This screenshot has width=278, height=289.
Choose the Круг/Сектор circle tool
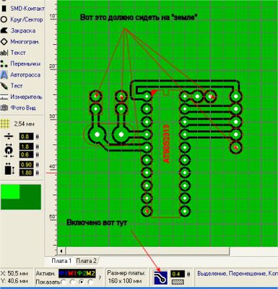[22, 20]
